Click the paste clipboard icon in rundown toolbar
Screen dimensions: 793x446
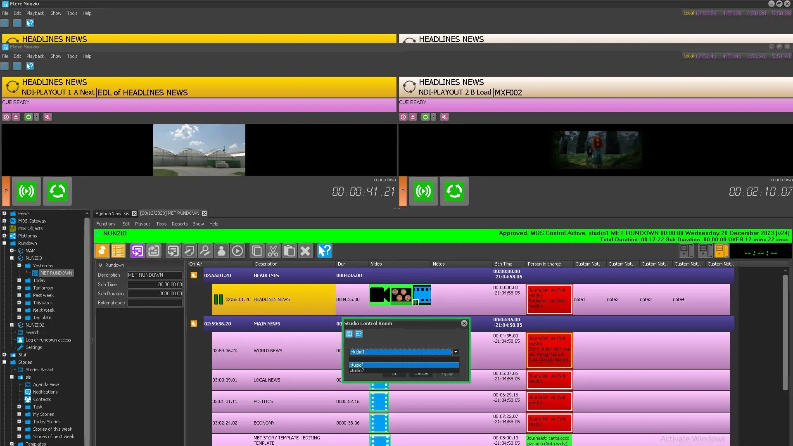289,251
